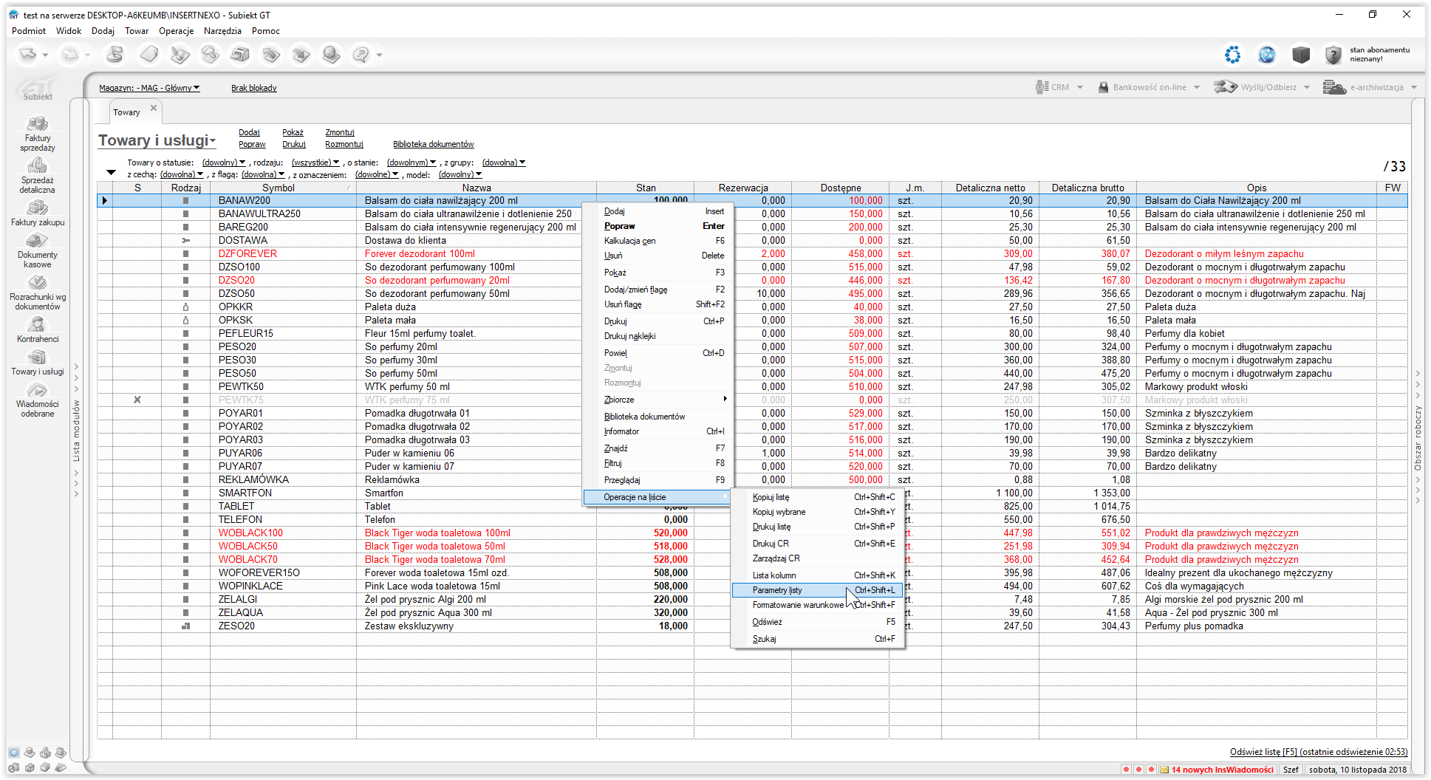Viewport: 1431px width, 780px height.
Task: Open the Kontrahenci module
Action: coord(38,330)
